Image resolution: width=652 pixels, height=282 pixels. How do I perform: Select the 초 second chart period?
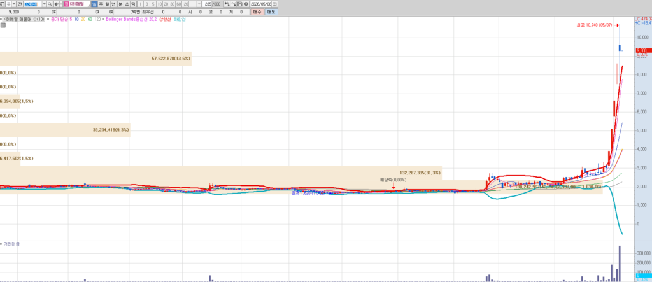pyautogui.click(x=127, y=4)
